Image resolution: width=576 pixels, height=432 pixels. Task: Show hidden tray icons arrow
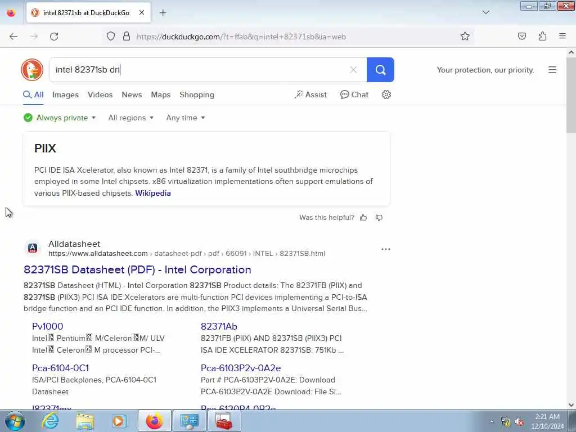coord(492,422)
